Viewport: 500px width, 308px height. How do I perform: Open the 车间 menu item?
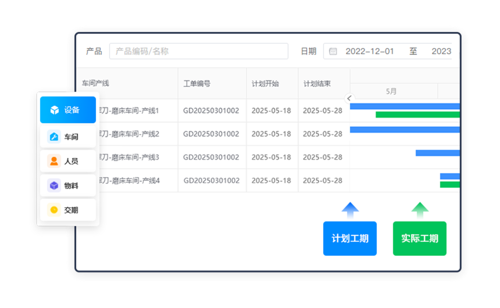click(68, 137)
